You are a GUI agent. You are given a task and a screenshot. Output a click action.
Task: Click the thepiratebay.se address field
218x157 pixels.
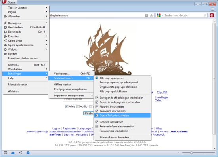click(x=98, y=15)
